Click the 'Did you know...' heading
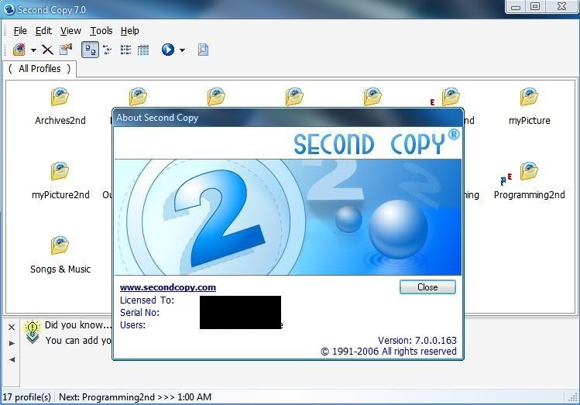Image resolution: width=580 pixels, height=405 pixels. click(x=78, y=325)
